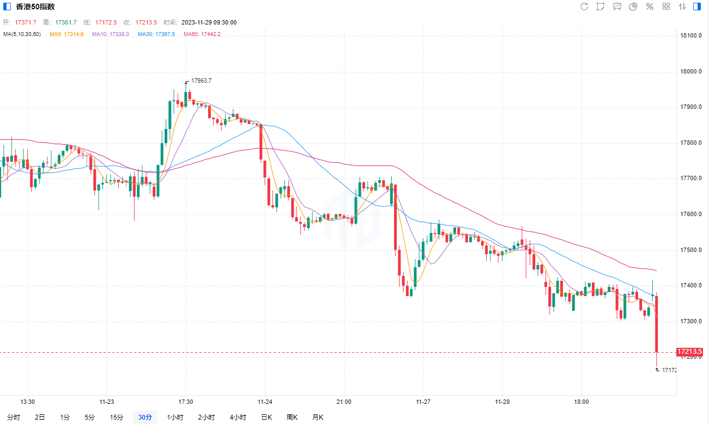The image size is (709, 424).
Task: Select the active 30分 period tab
Action: [x=145, y=417]
